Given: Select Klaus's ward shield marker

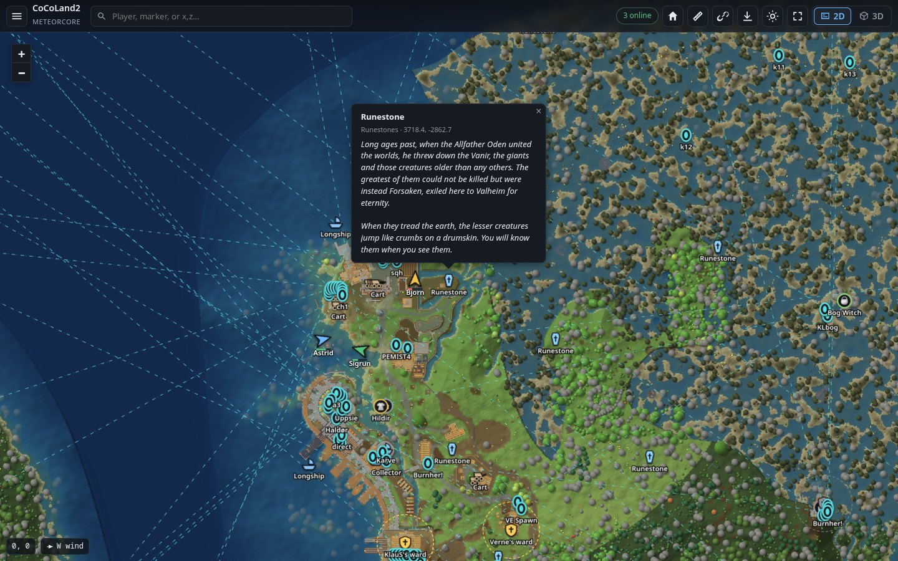Looking at the screenshot, I should click(x=405, y=542).
